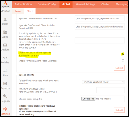Click the forceful update version field

point(100,40)
